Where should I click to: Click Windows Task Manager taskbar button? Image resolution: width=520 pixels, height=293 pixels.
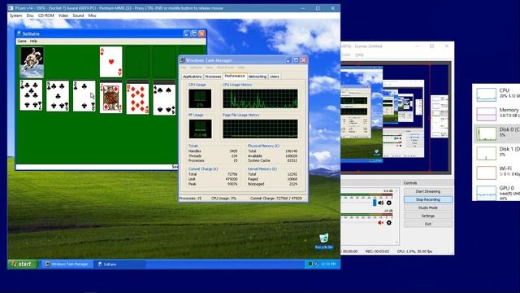tap(67, 264)
